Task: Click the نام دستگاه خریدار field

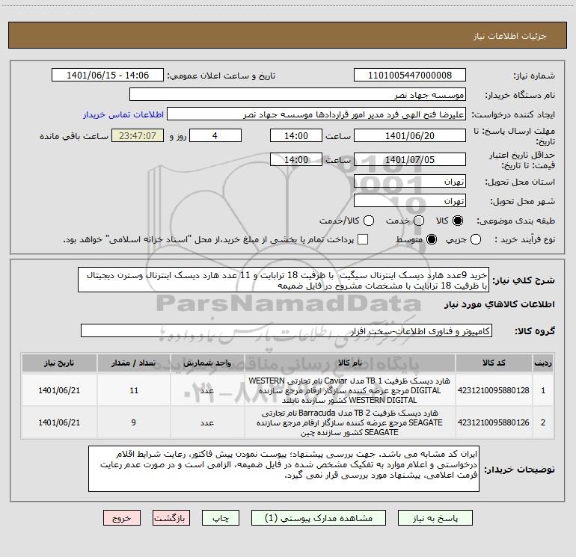Action: (x=298, y=94)
